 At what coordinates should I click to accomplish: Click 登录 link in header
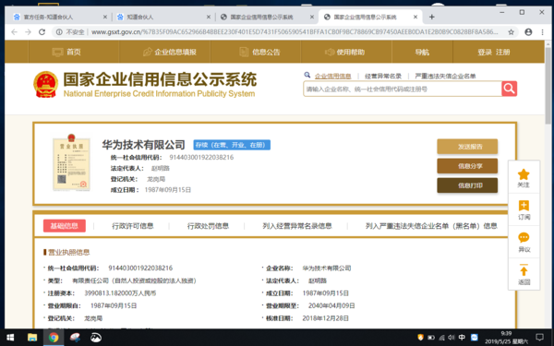485,52
